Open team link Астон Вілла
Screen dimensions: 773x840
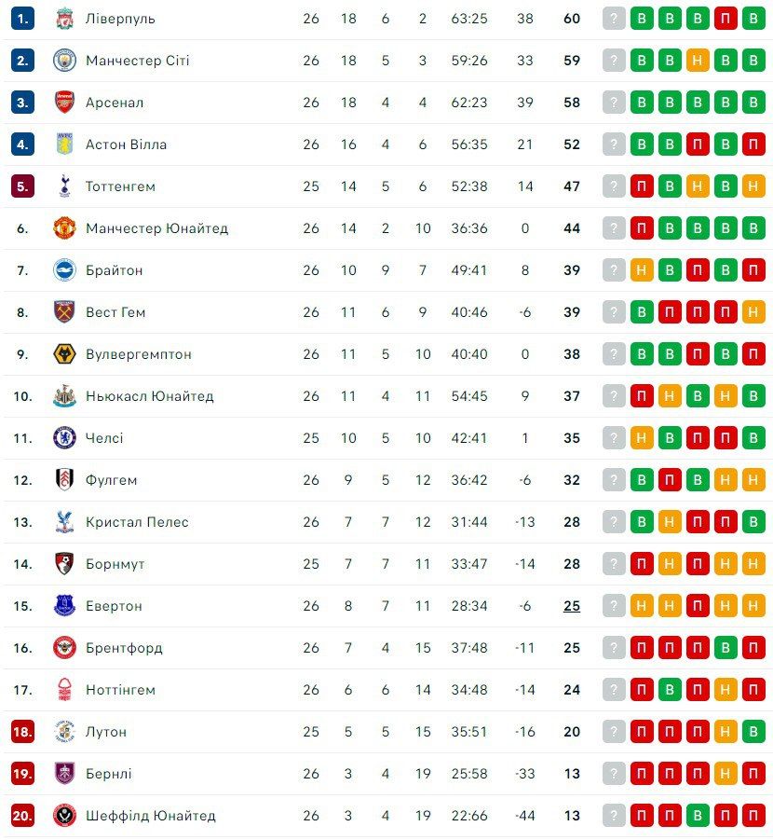pyautogui.click(x=126, y=145)
